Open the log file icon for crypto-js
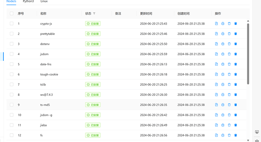 pyautogui.click(x=216, y=24)
